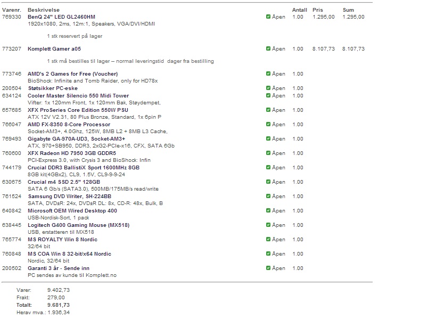Screen dimensions: 436x319
Task: Click item number 634124
Action: [x=11, y=96]
